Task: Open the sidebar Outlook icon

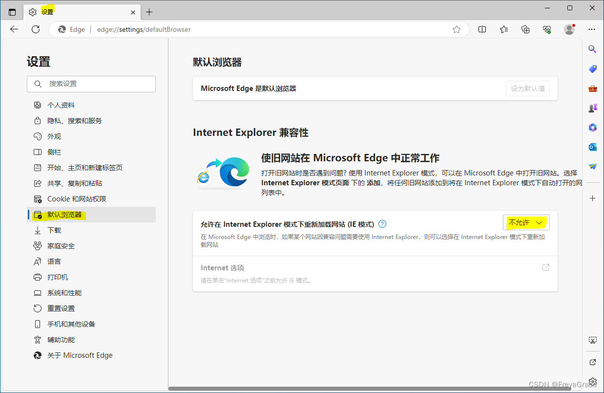Action: [x=593, y=147]
